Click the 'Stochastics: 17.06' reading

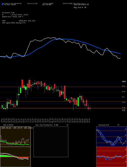tap(8, 13)
